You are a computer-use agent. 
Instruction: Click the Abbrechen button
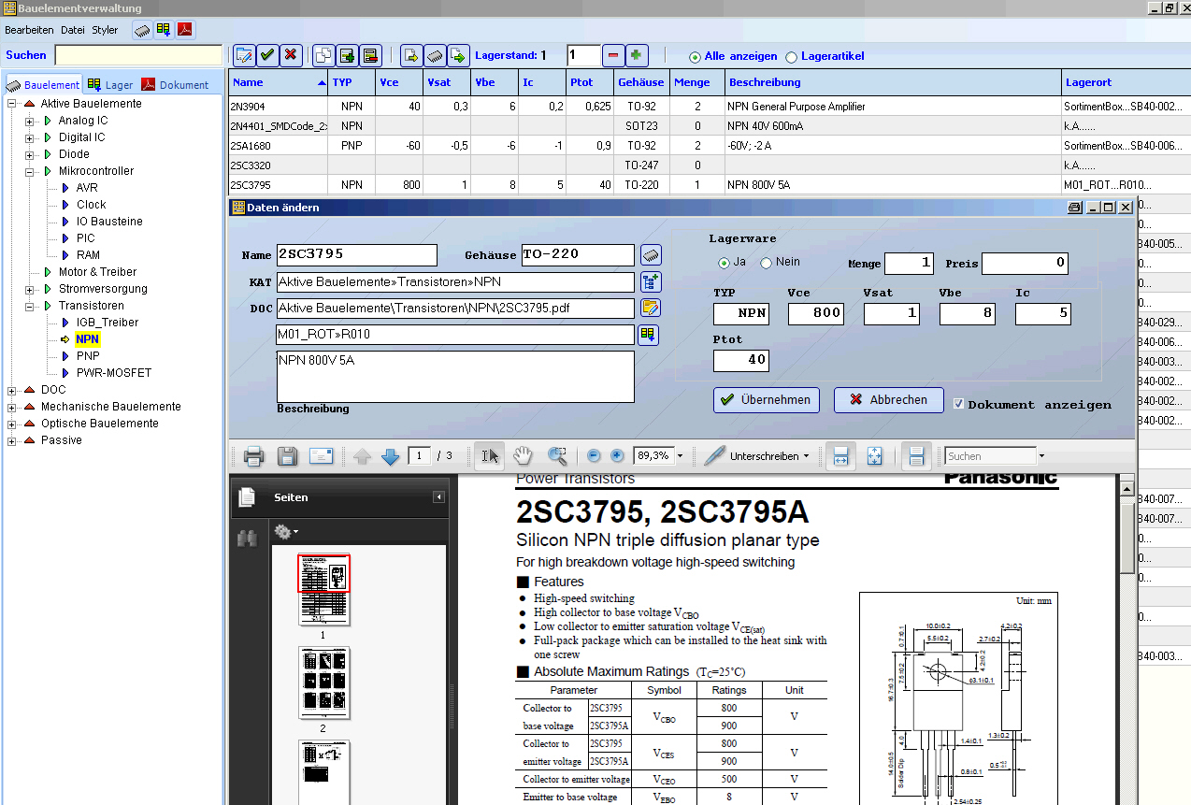click(889, 399)
